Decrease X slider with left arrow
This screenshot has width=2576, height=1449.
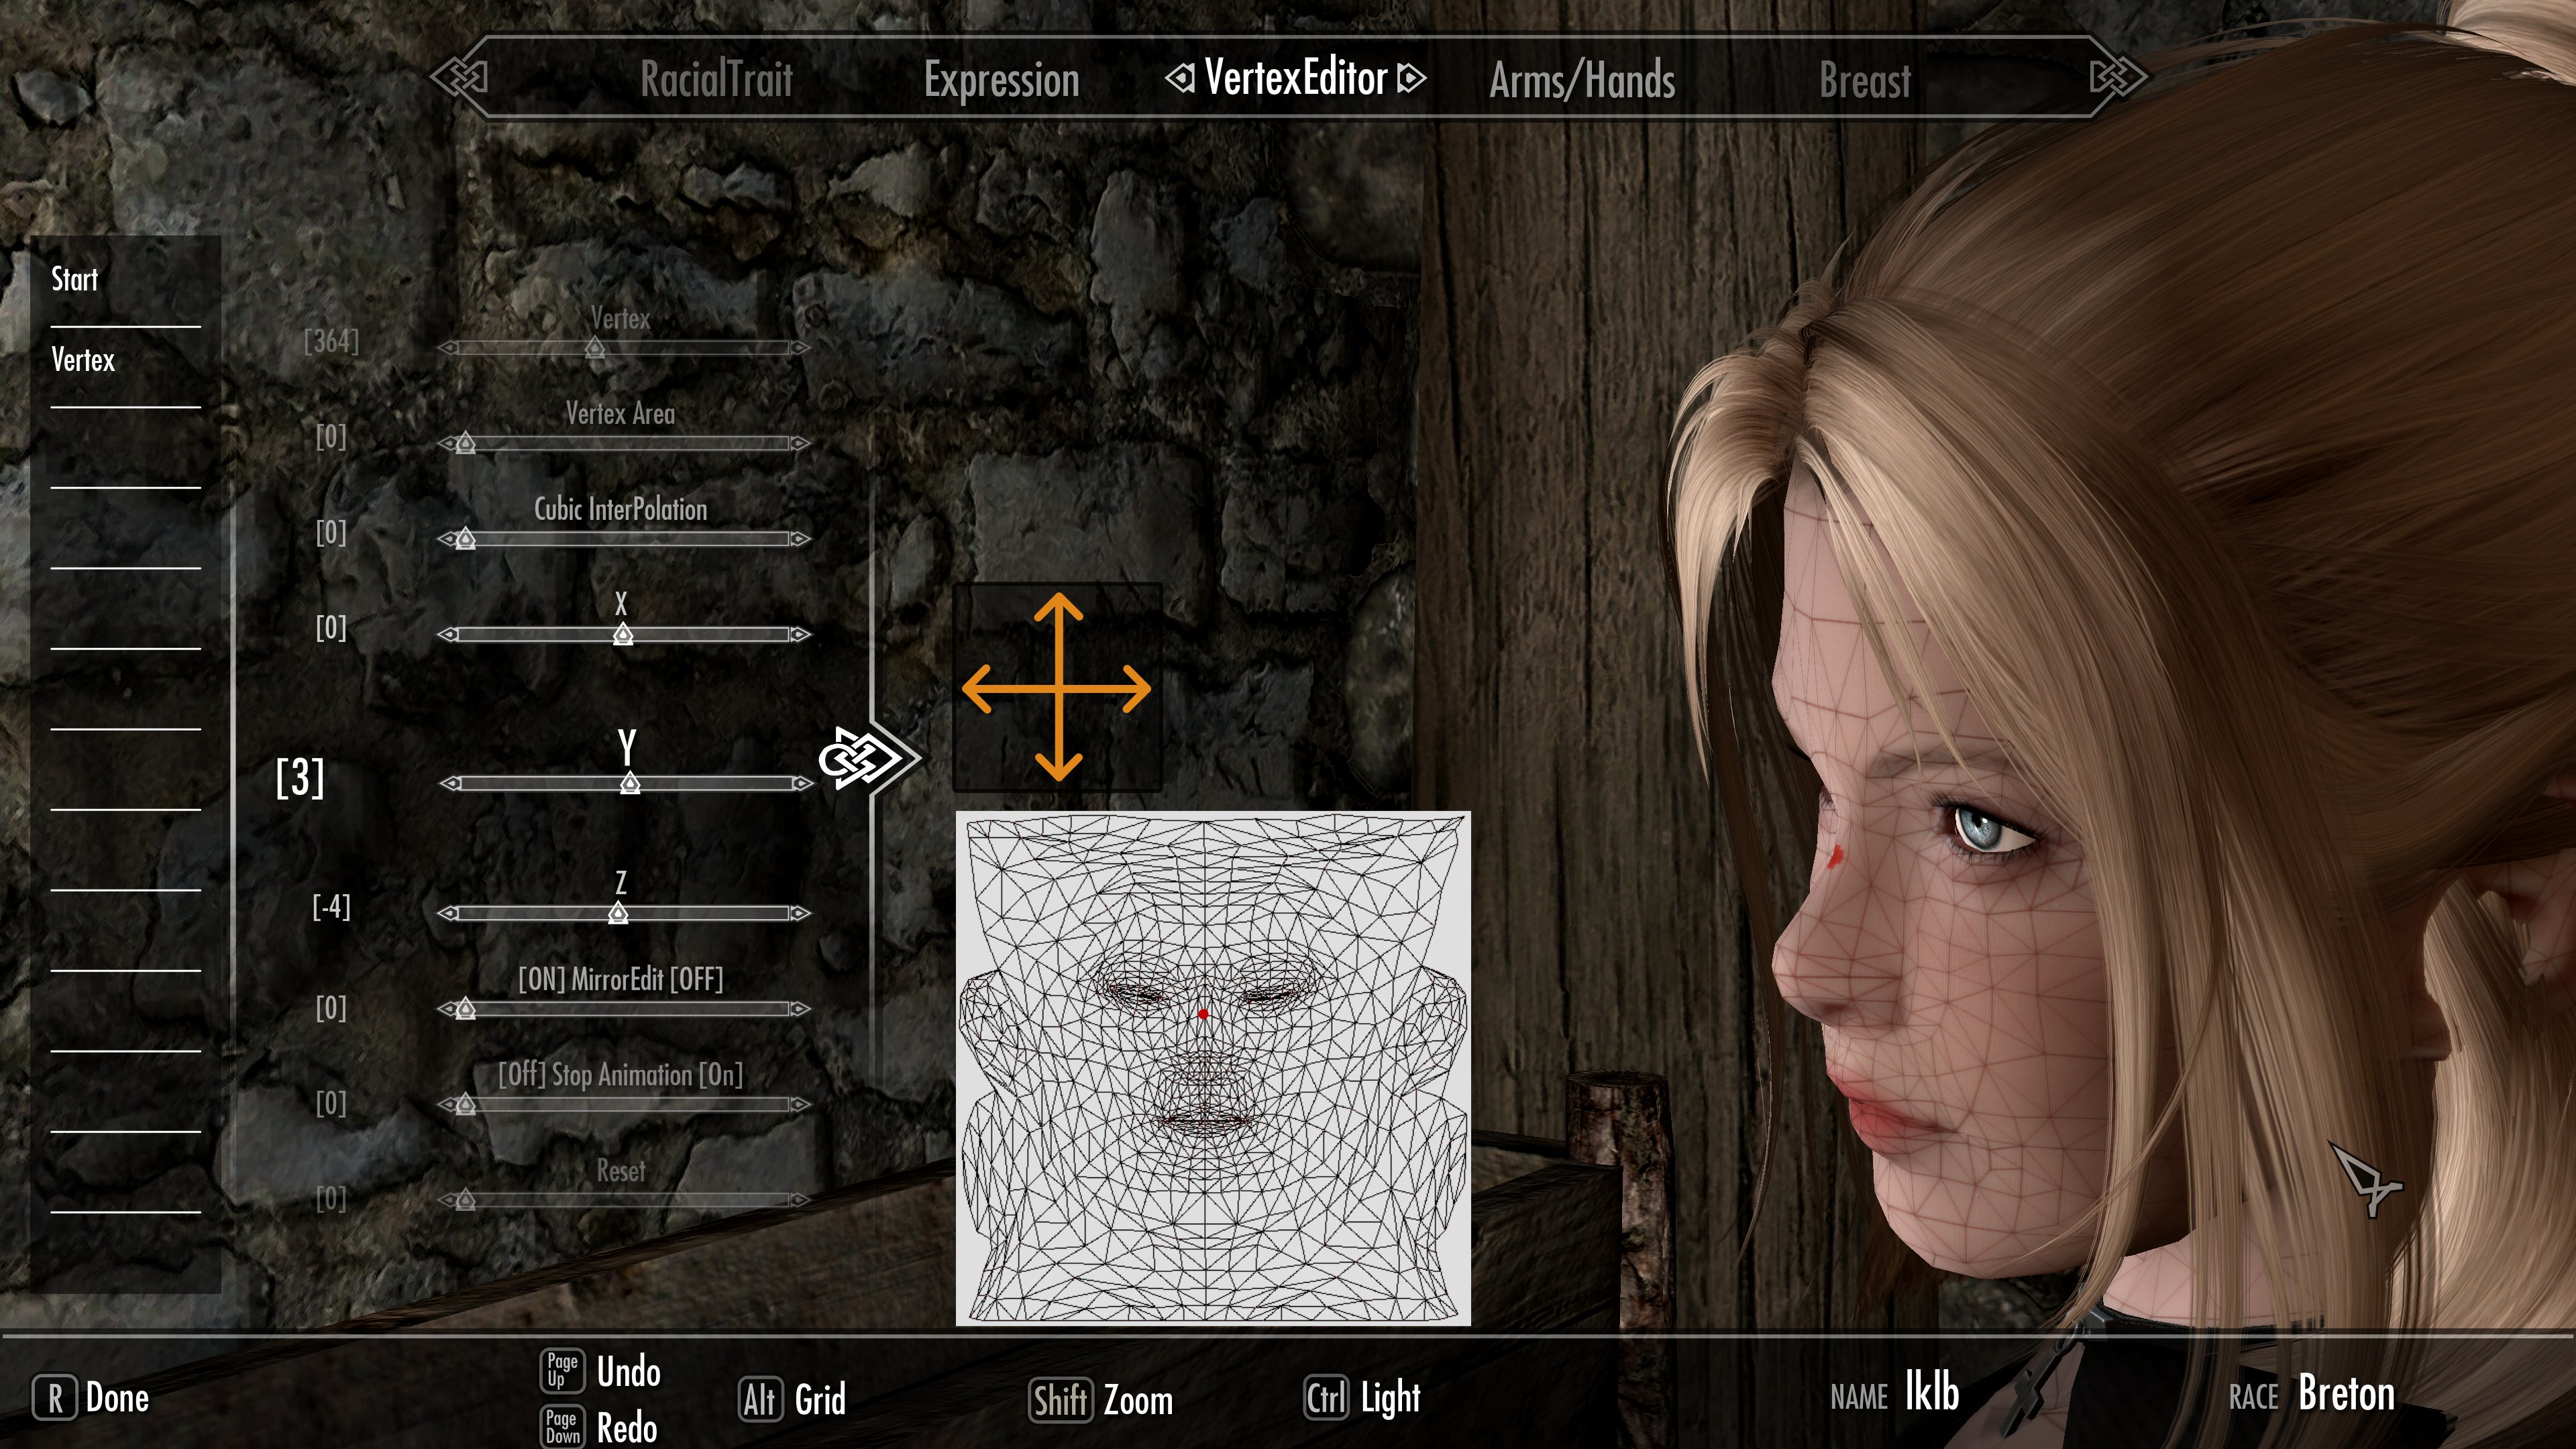[448, 634]
